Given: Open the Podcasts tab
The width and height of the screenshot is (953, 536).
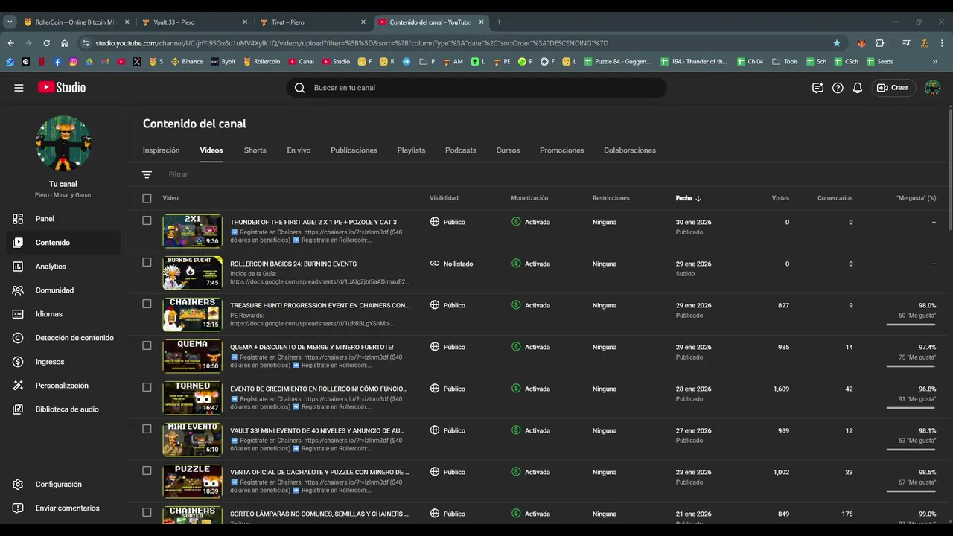Looking at the screenshot, I should (461, 150).
